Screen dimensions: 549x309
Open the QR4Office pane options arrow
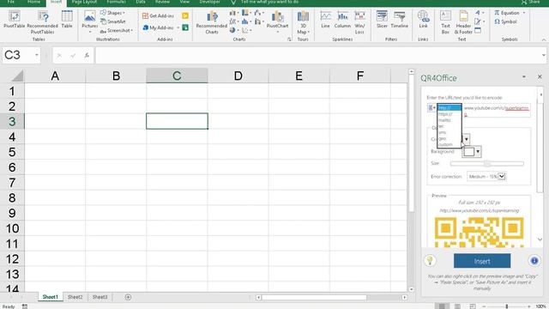pyautogui.click(x=524, y=76)
